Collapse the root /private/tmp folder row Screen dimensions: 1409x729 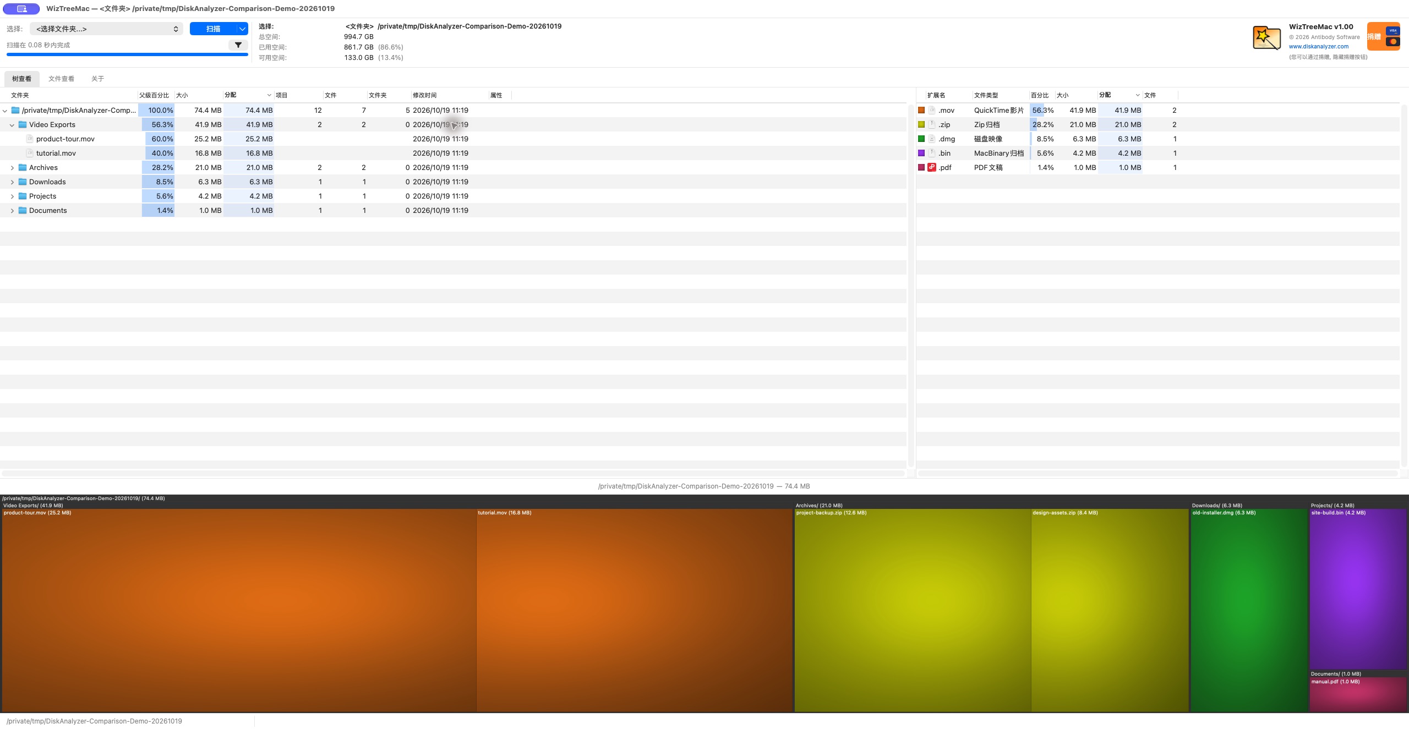click(5, 111)
